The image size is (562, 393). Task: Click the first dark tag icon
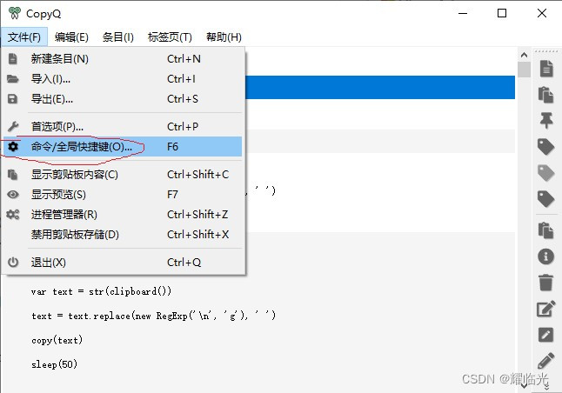tap(545, 147)
